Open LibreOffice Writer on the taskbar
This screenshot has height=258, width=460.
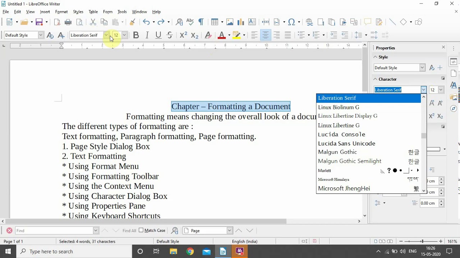[223, 252]
